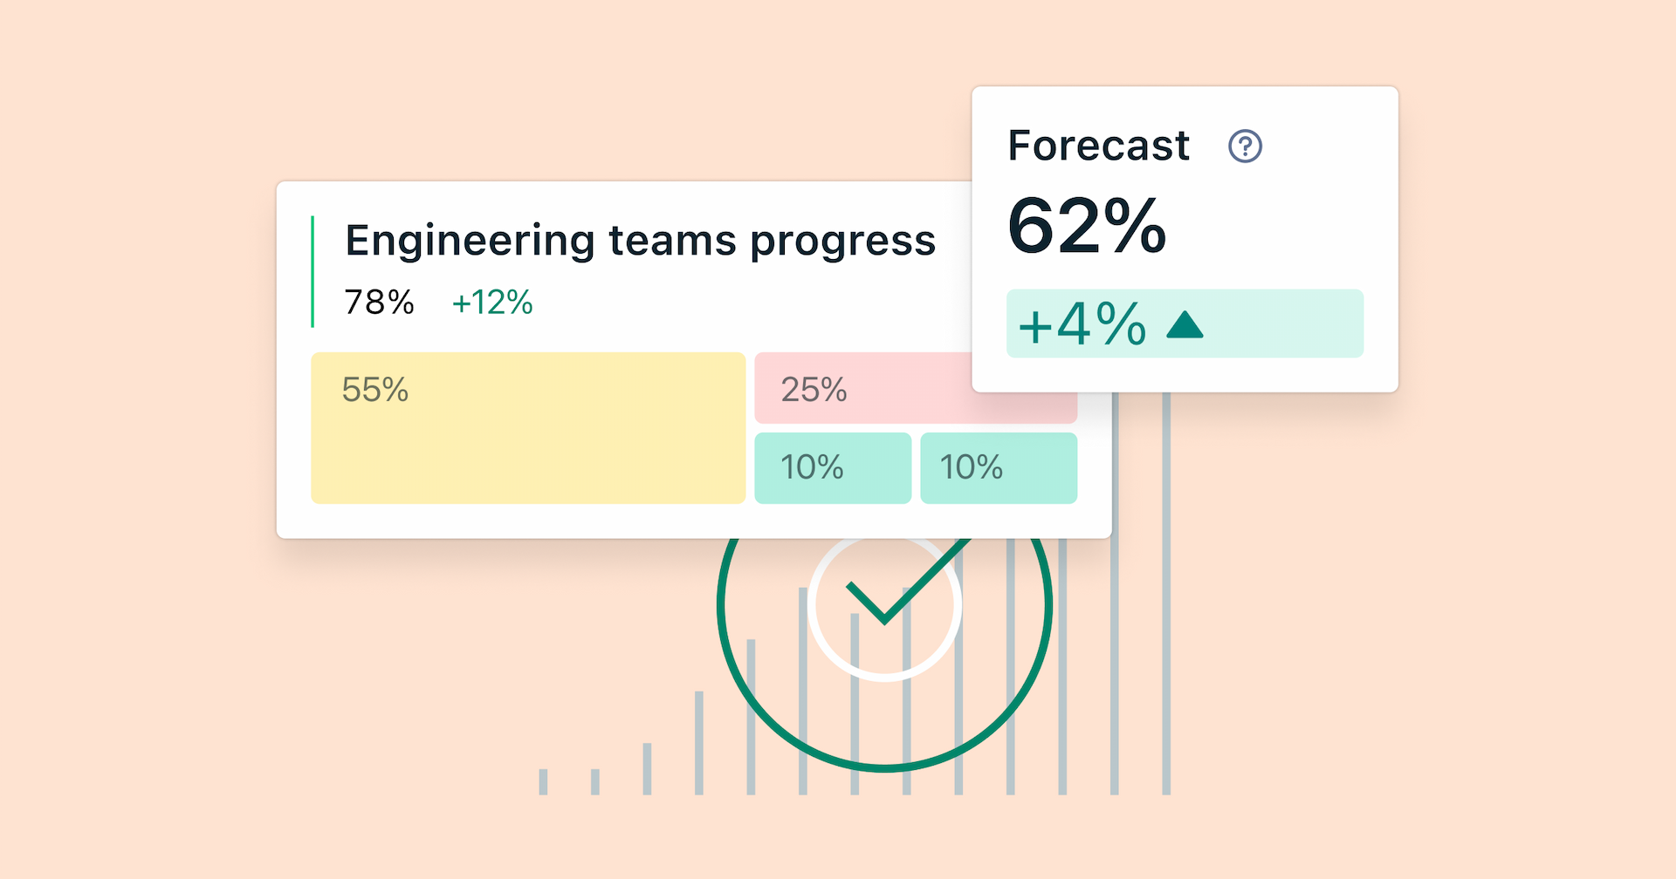Click the Engineering teams progress title
The height and width of the screenshot is (879, 1676).
[x=640, y=241]
